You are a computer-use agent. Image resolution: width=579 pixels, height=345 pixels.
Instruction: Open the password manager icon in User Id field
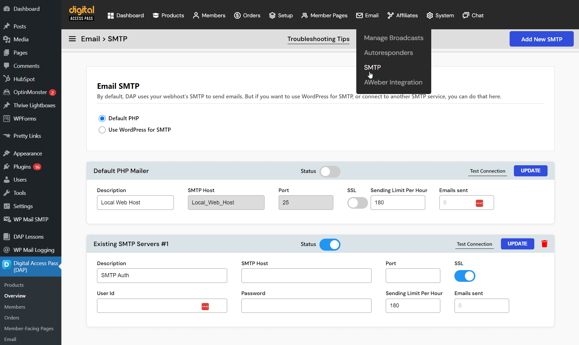click(x=205, y=306)
